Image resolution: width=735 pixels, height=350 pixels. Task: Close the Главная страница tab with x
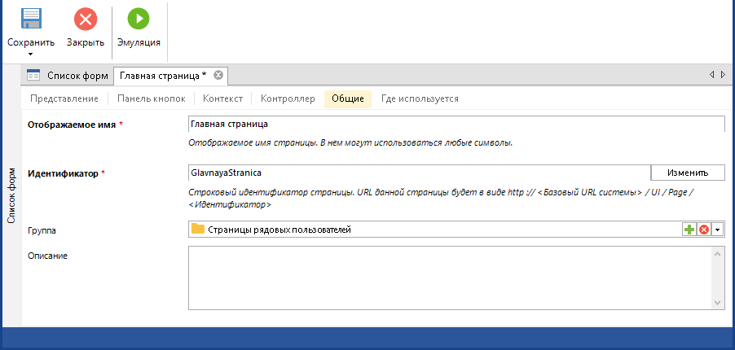(x=218, y=76)
